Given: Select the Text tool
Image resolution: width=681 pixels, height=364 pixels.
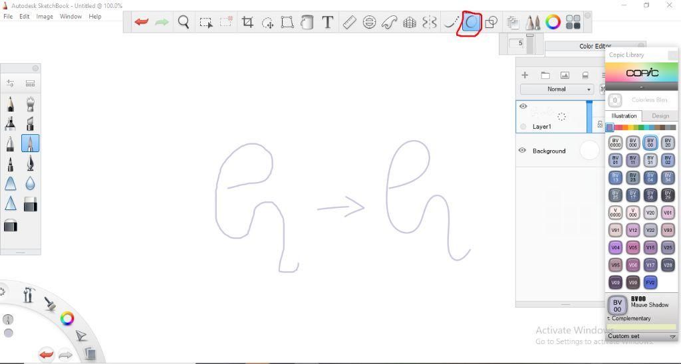Looking at the screenshot, I should click(327, 22).
